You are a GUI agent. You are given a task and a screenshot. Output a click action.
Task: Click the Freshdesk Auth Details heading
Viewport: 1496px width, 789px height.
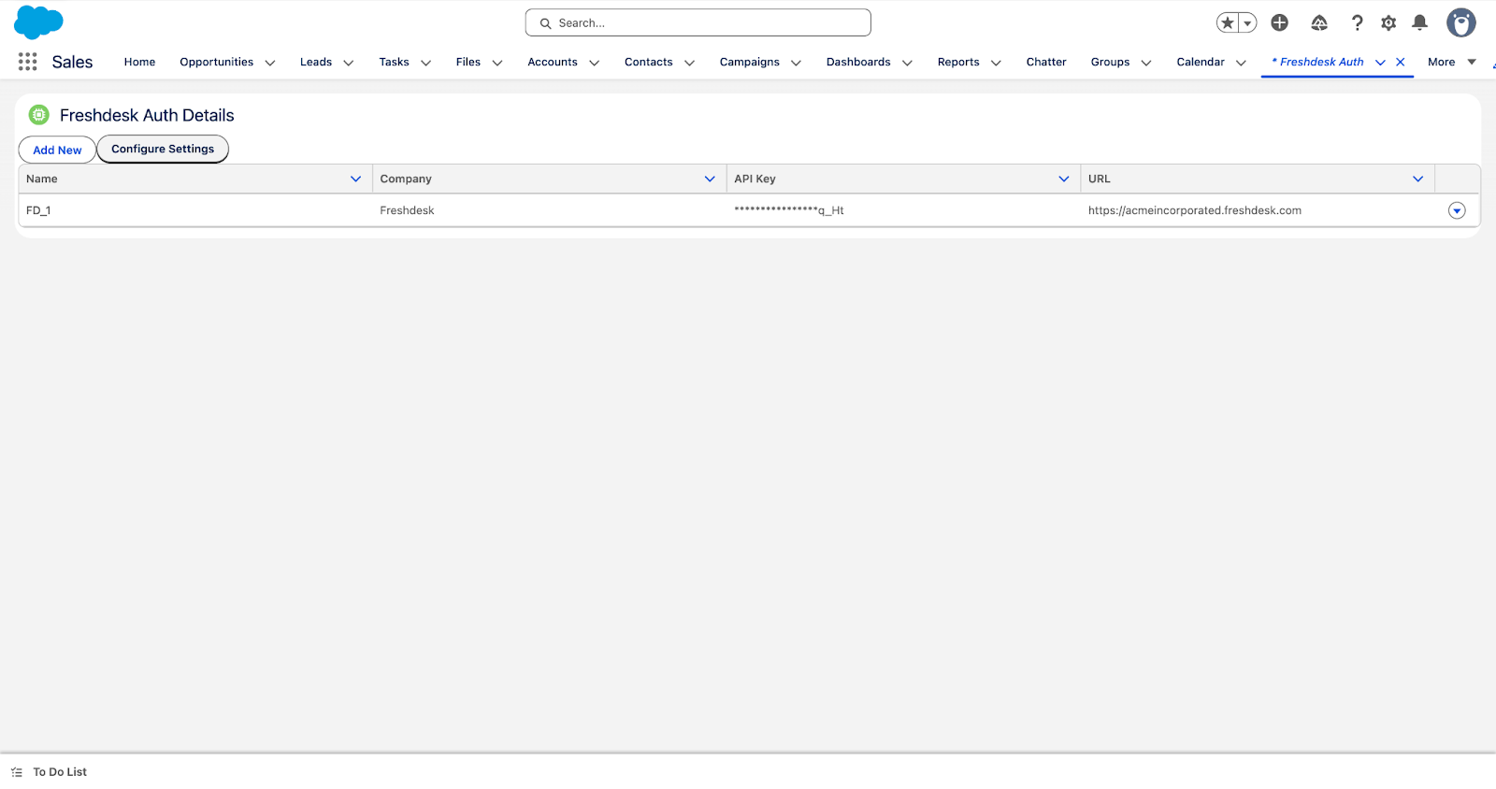pos(147,115)
